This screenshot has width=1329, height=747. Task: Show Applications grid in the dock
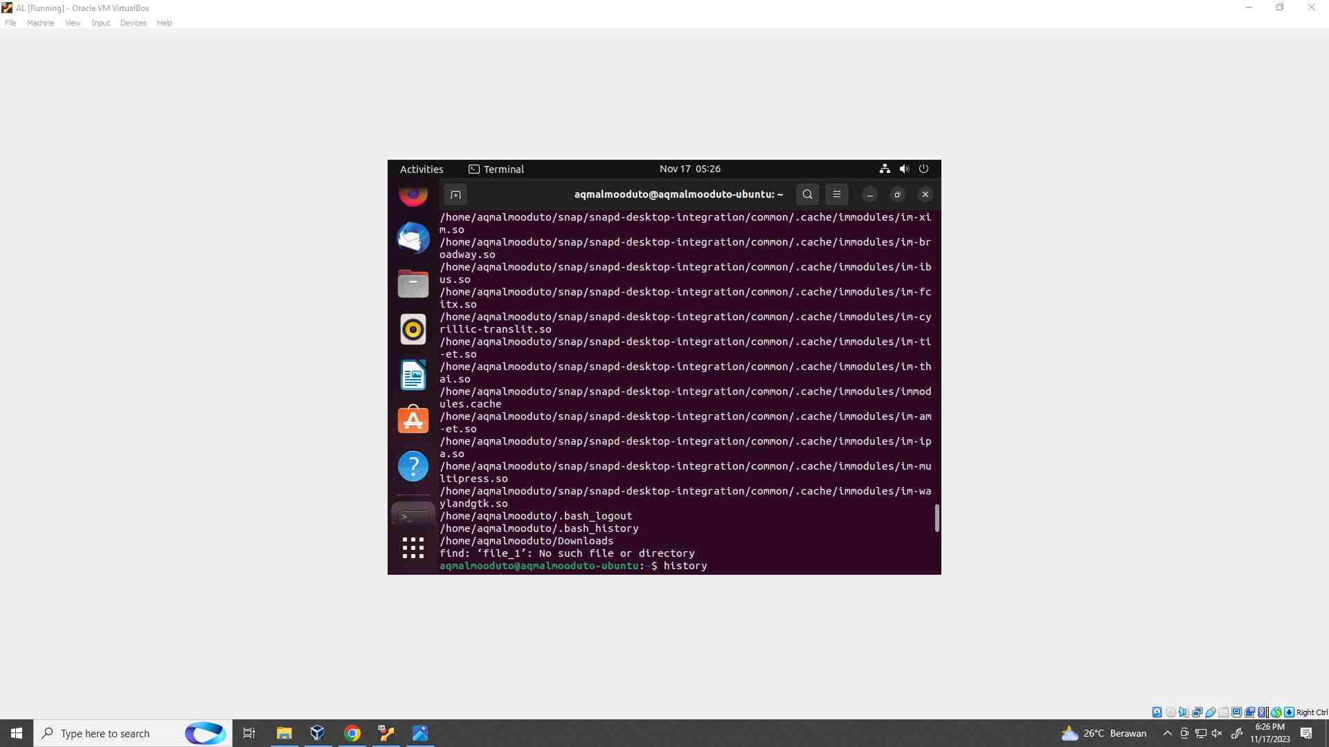413,548
